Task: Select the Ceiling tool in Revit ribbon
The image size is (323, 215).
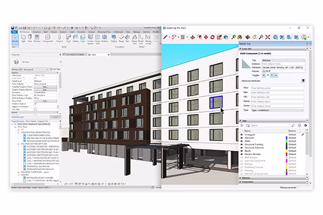Action: (x=75, y=39)
